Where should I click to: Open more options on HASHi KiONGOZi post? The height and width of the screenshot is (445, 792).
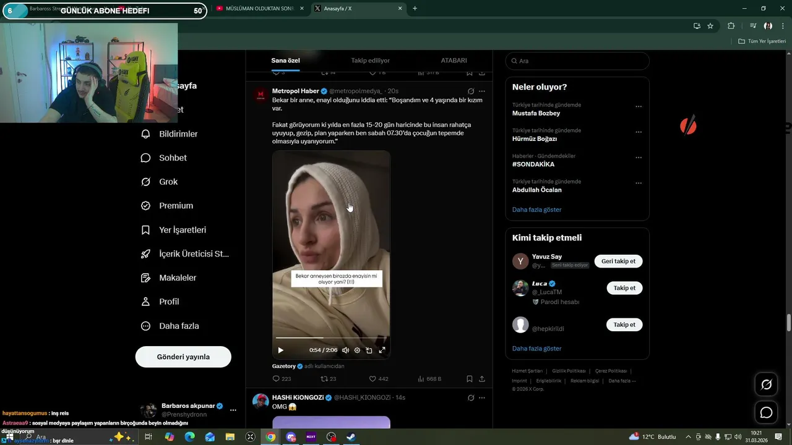coord(482,397)
